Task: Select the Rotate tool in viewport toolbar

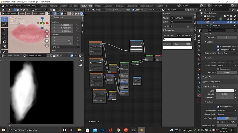Action: [4, 36]
